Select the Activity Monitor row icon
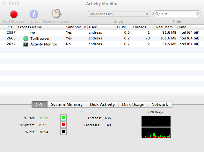This screenshot has width=204, height=152. pos(26,44)
